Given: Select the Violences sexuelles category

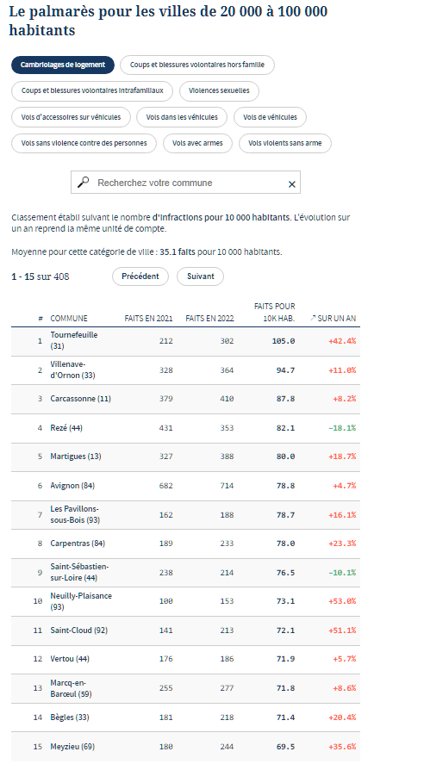Looking at the screenshot, I should click(x=219, y=90).
